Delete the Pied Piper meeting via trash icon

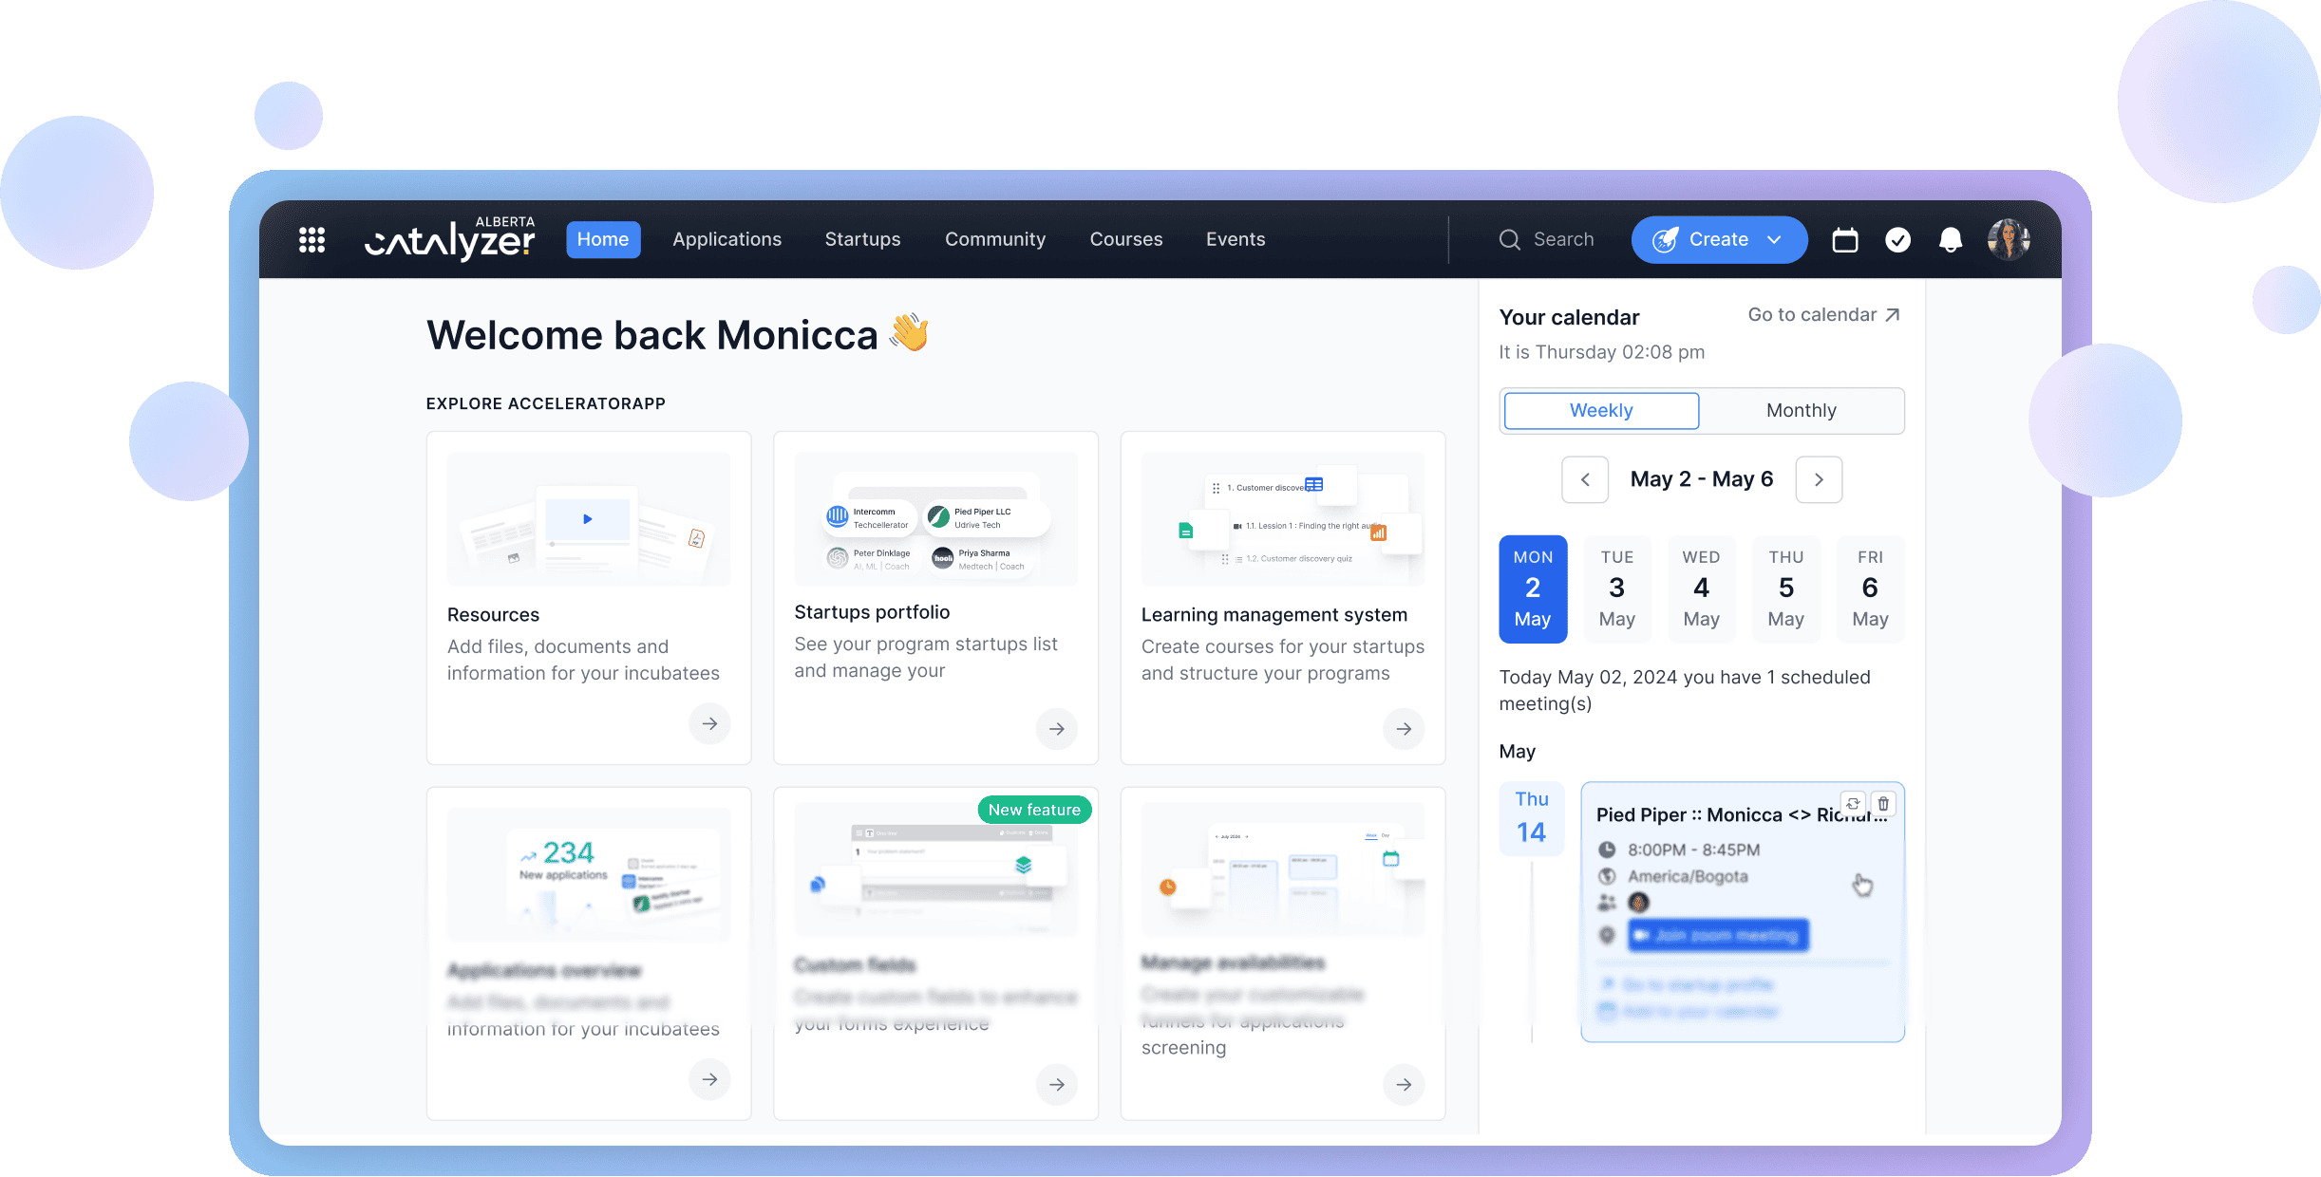(x=1883, y=804)
